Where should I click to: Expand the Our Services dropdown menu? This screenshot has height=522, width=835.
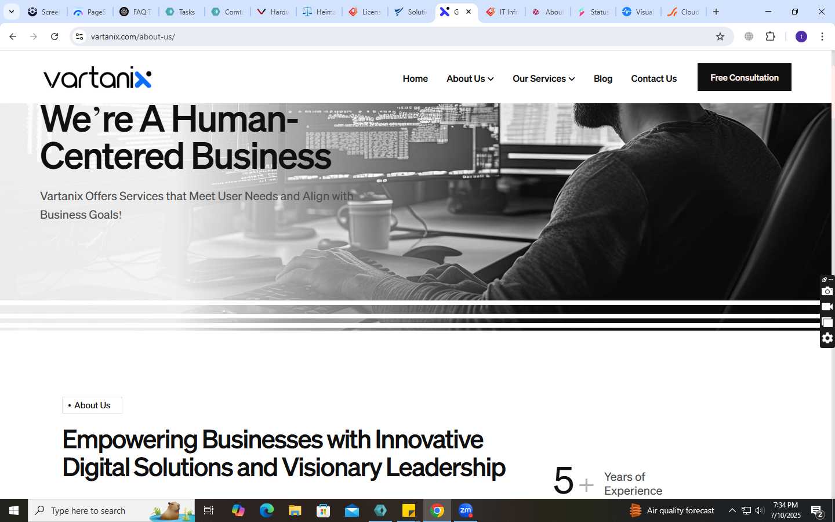coord(543,78)
